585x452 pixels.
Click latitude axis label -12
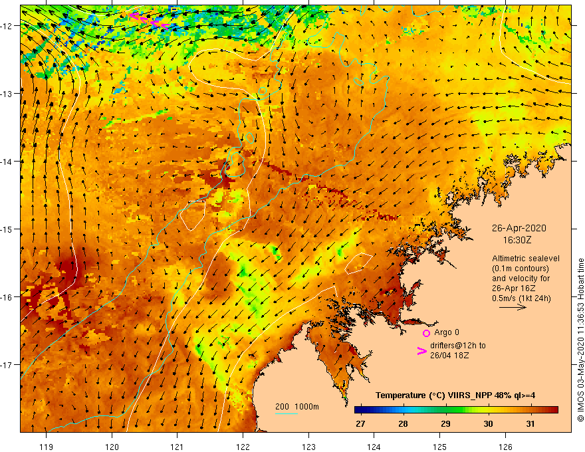click(7, 26)
